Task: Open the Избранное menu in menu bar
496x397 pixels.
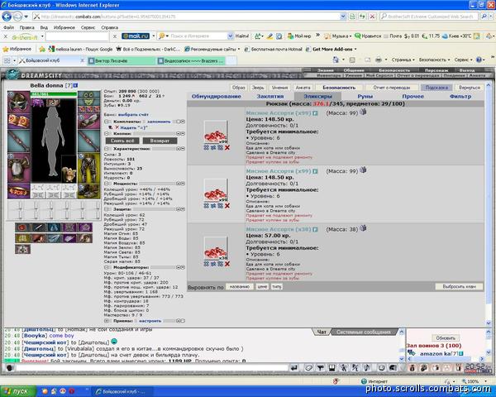Action: [64, 27]
